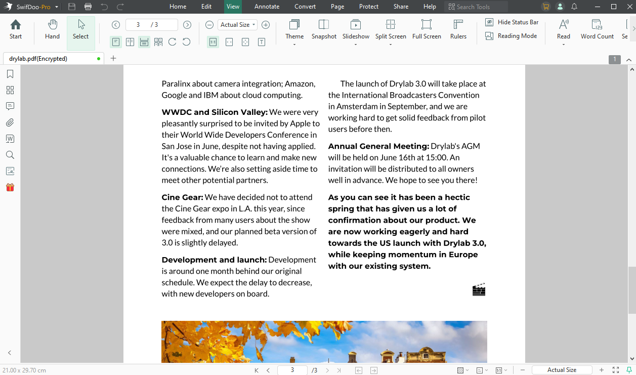Toggle the text reflow T view button
The image size is (636, 375).
point(262,42)
